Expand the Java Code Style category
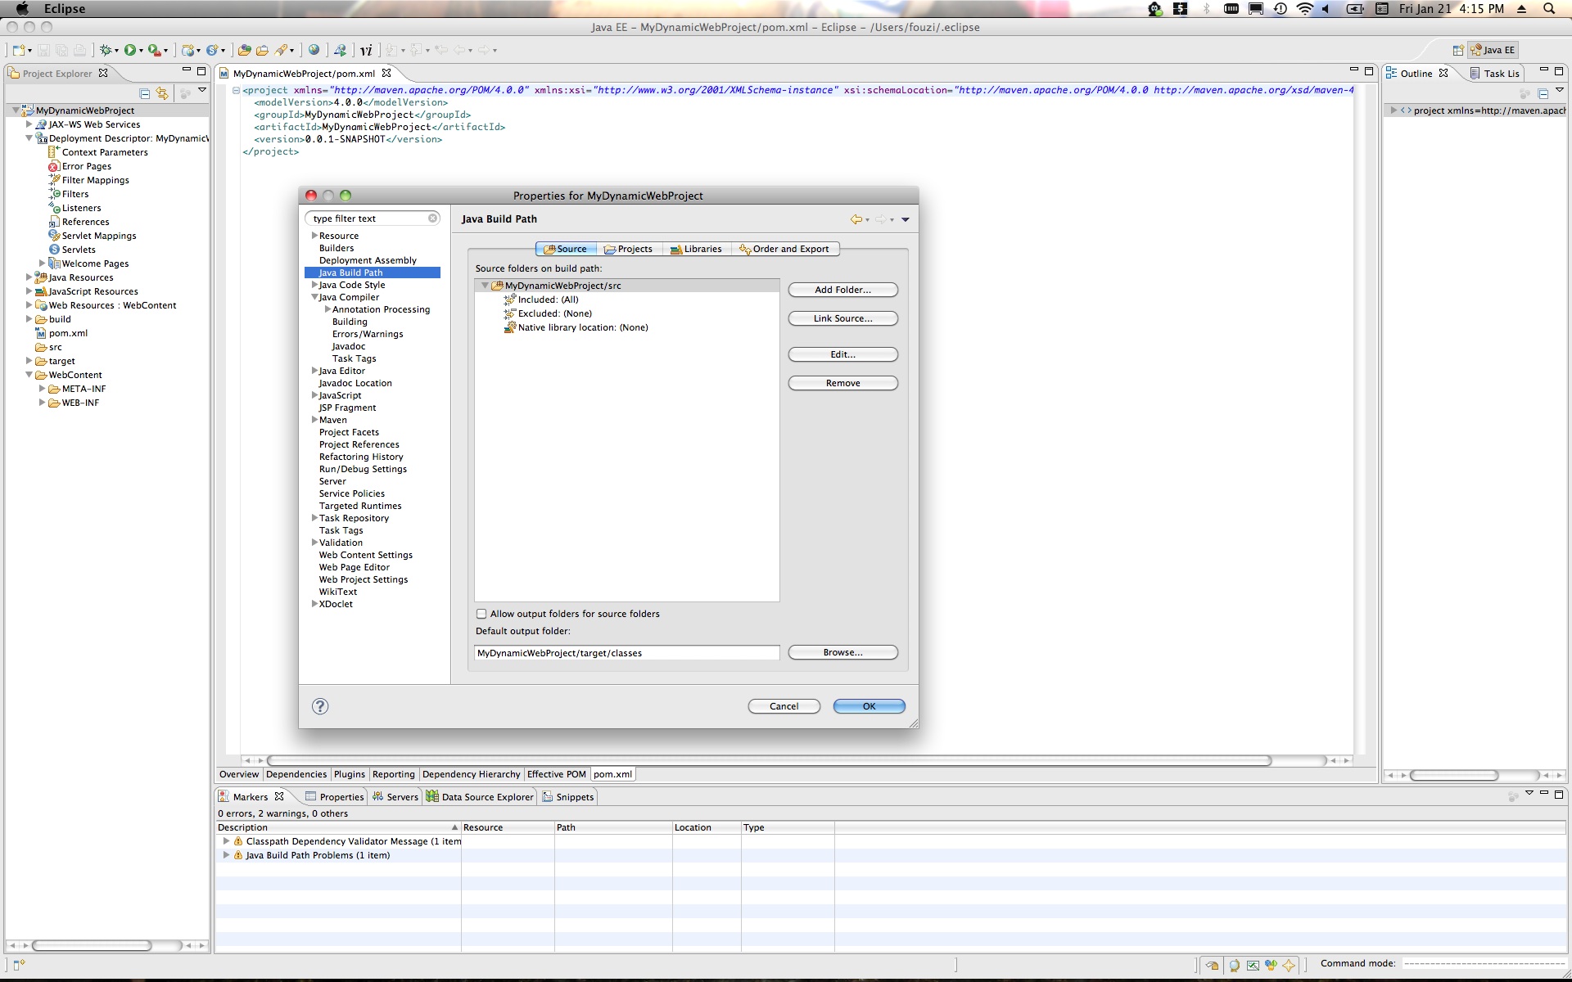The image size is (1572, 982). click(314, 285)
